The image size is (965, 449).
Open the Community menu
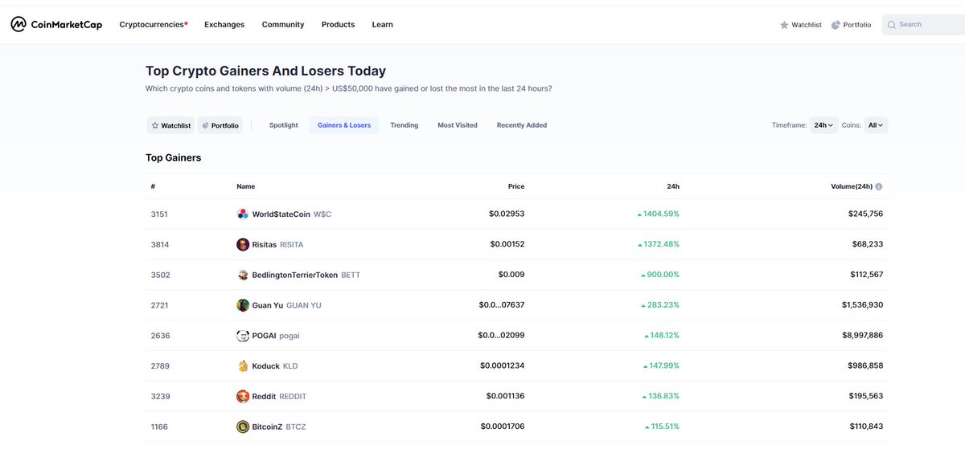[283, 25]
